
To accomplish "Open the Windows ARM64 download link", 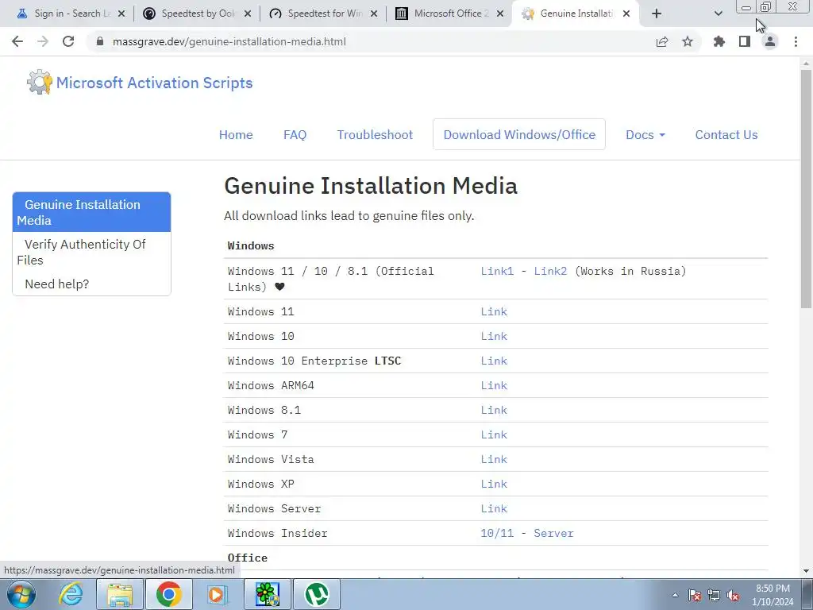I will (x=494, y=385).
